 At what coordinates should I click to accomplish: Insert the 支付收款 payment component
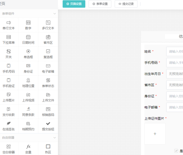9,112
